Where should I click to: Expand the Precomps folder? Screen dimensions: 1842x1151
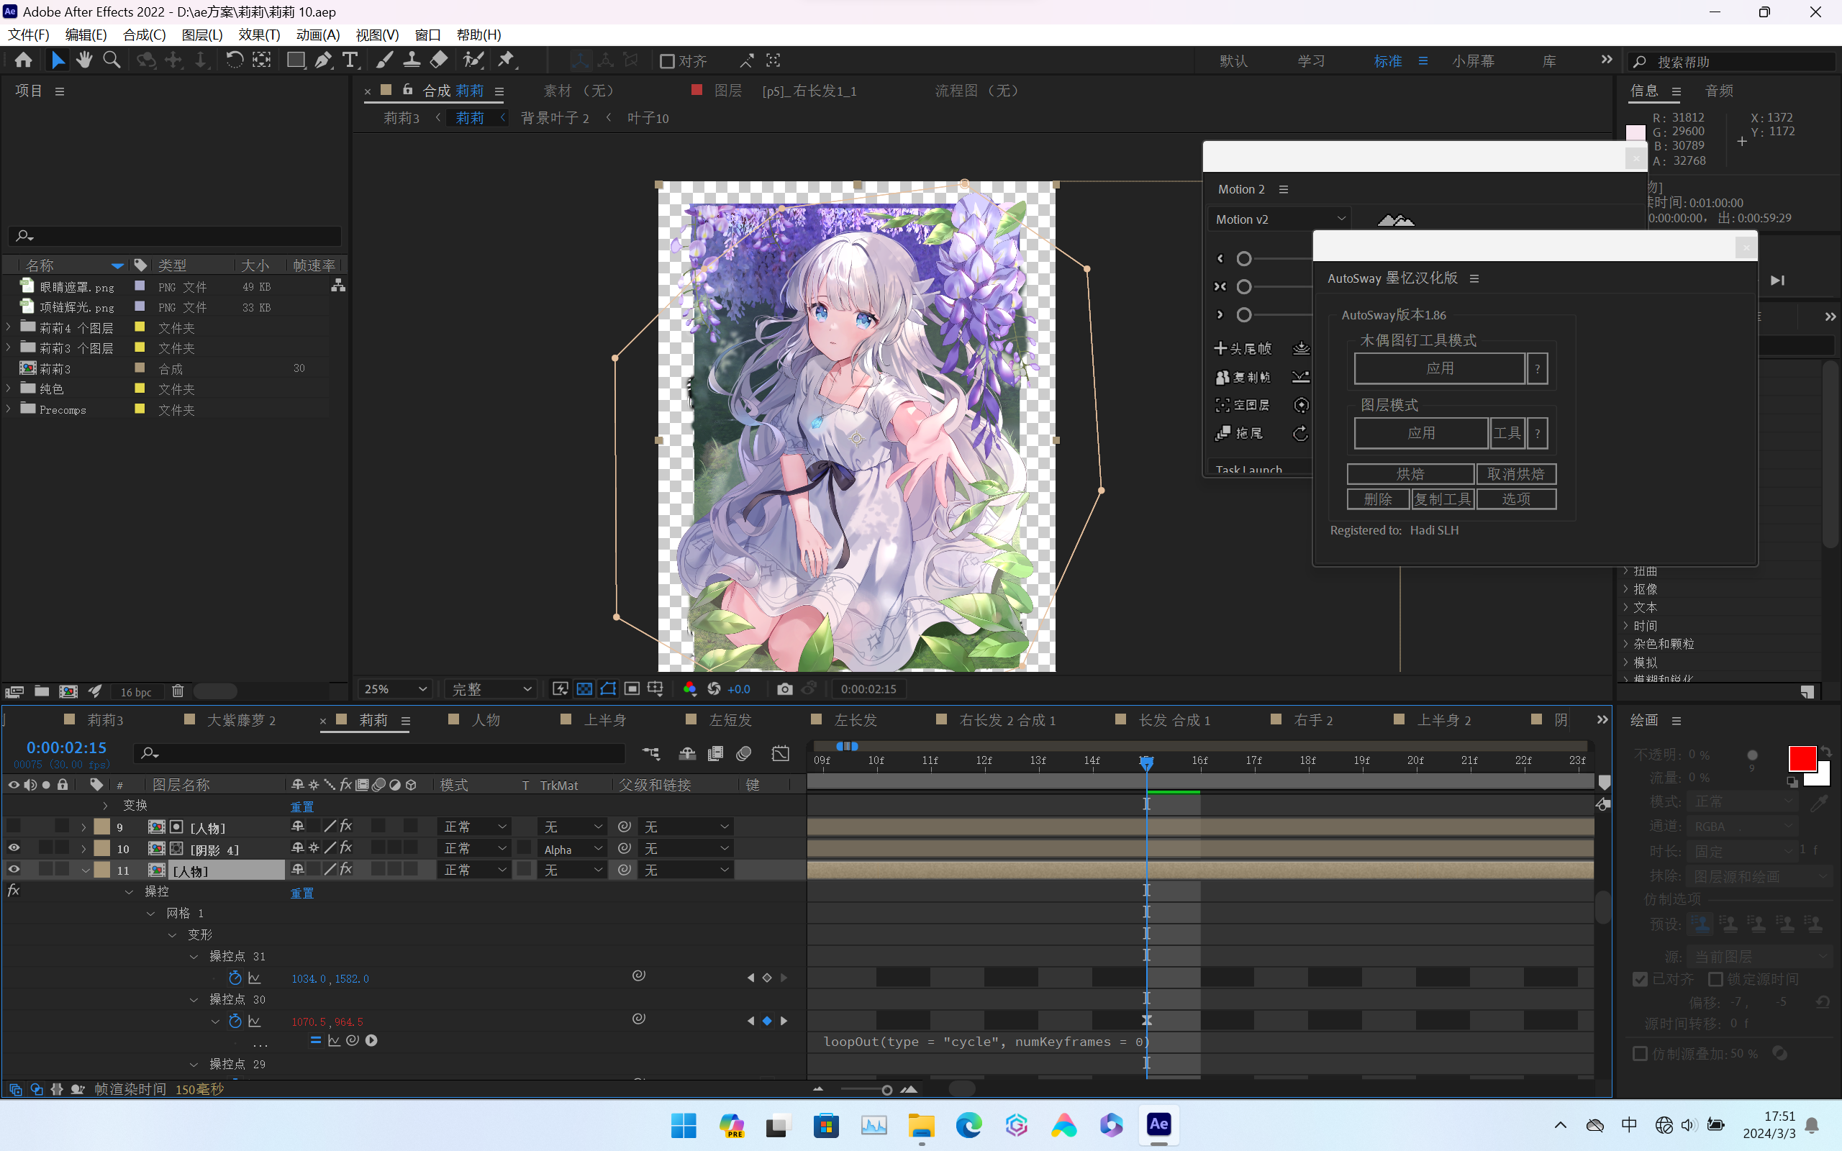pyautogui.click(x=9, y=409)
